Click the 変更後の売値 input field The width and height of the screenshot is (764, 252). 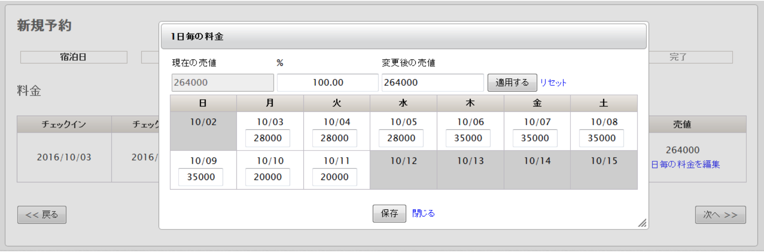point(432,83)
